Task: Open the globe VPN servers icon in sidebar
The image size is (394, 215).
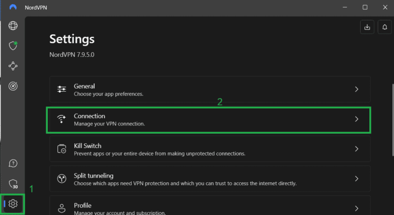Action: [13, 26]
